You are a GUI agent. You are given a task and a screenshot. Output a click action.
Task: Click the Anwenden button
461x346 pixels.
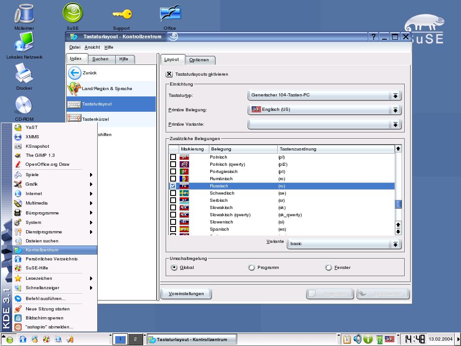point(330,294)
